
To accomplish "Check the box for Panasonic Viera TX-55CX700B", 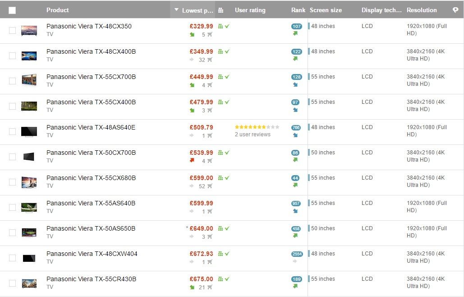I will click(x=12, y=81).
